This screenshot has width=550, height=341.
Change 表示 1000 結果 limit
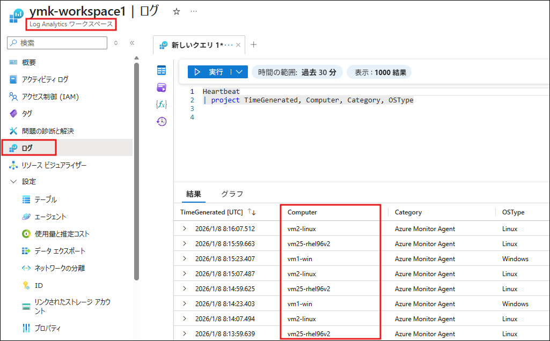click(380, 72)
